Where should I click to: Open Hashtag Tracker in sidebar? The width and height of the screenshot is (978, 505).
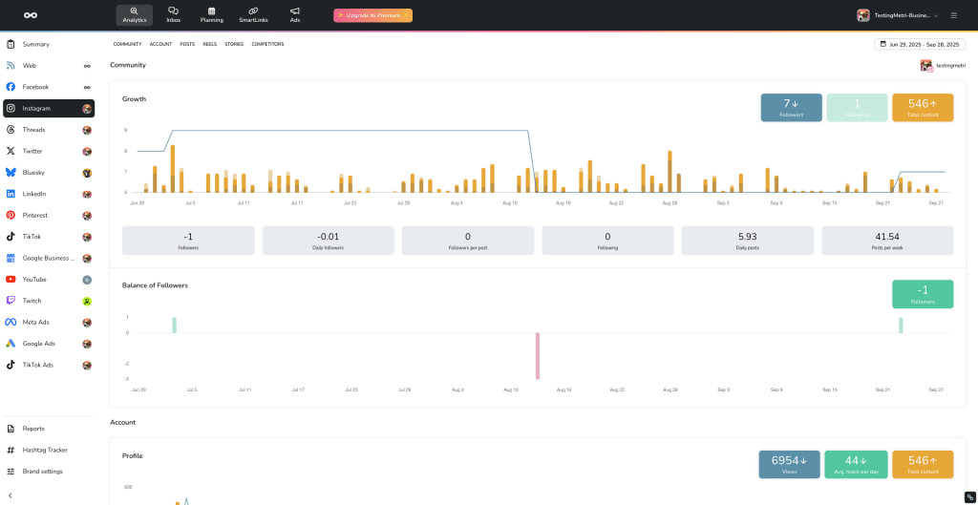pos(45,450)
